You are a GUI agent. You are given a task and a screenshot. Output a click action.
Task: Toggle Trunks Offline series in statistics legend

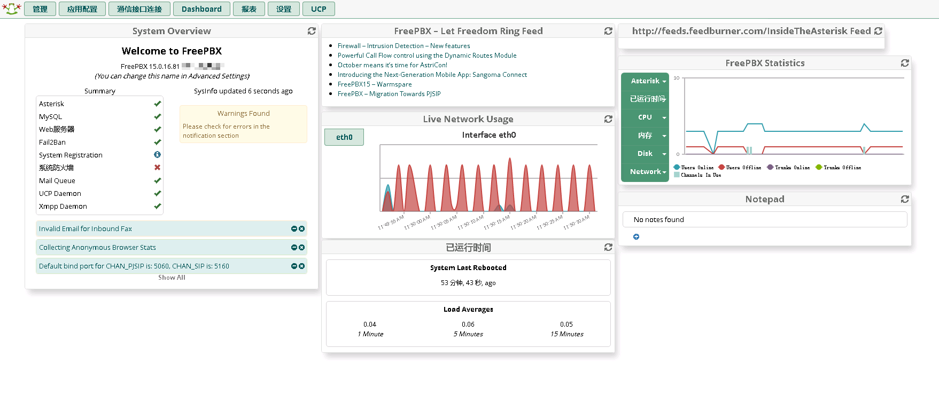839,168
